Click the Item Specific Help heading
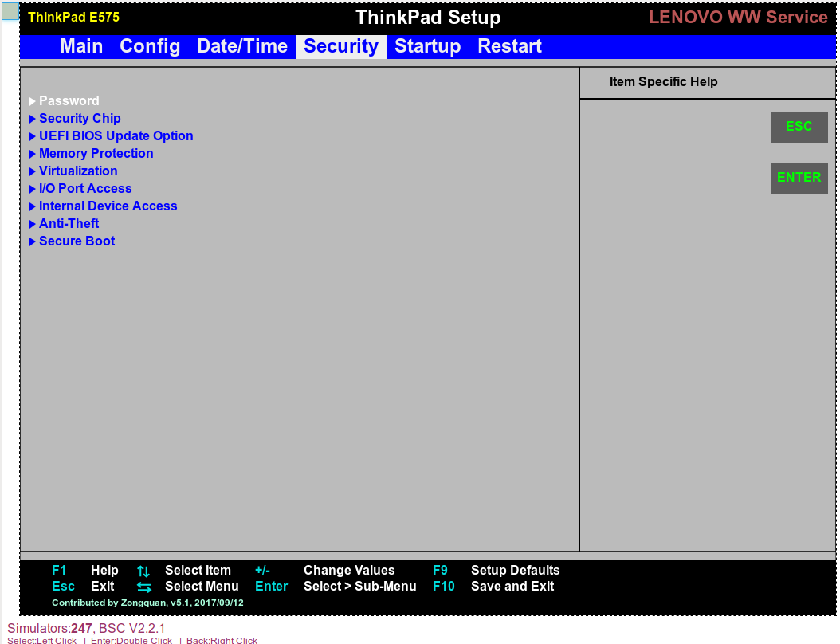This screenshot has height=644, width=840. (x=663, y=82)
